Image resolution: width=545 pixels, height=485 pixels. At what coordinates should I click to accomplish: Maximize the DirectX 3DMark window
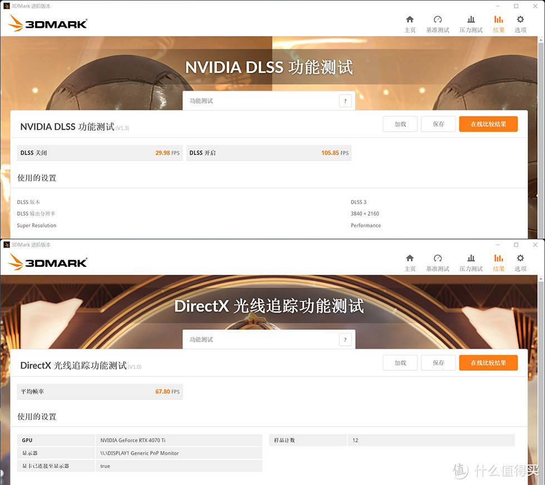click(x=516, y=245)
